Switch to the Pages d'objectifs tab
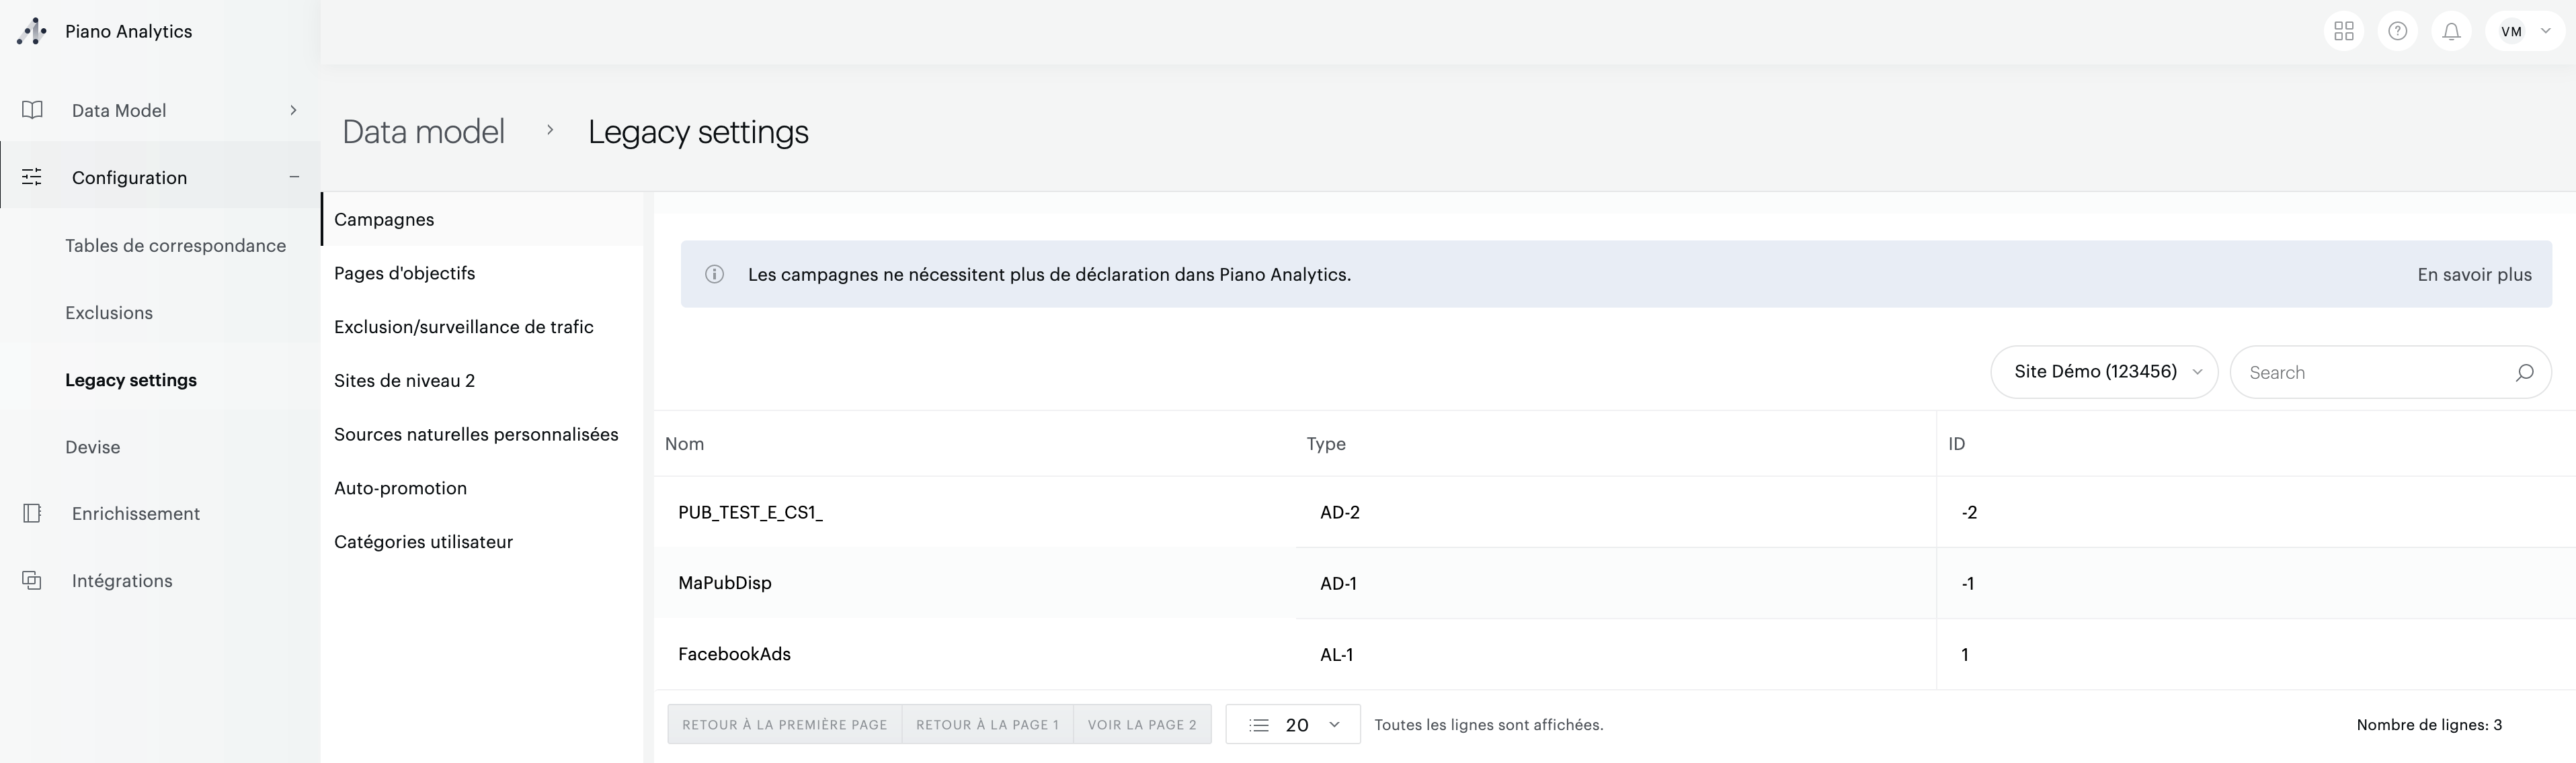The height and width of the screenshot is (763, 2576). 404,273
